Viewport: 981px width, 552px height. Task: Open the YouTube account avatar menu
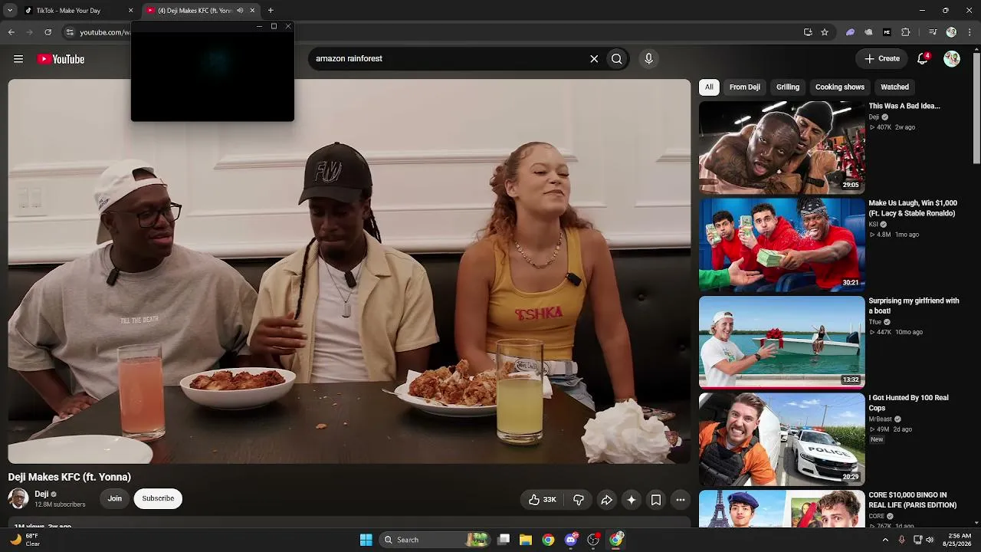click(952, 58)
